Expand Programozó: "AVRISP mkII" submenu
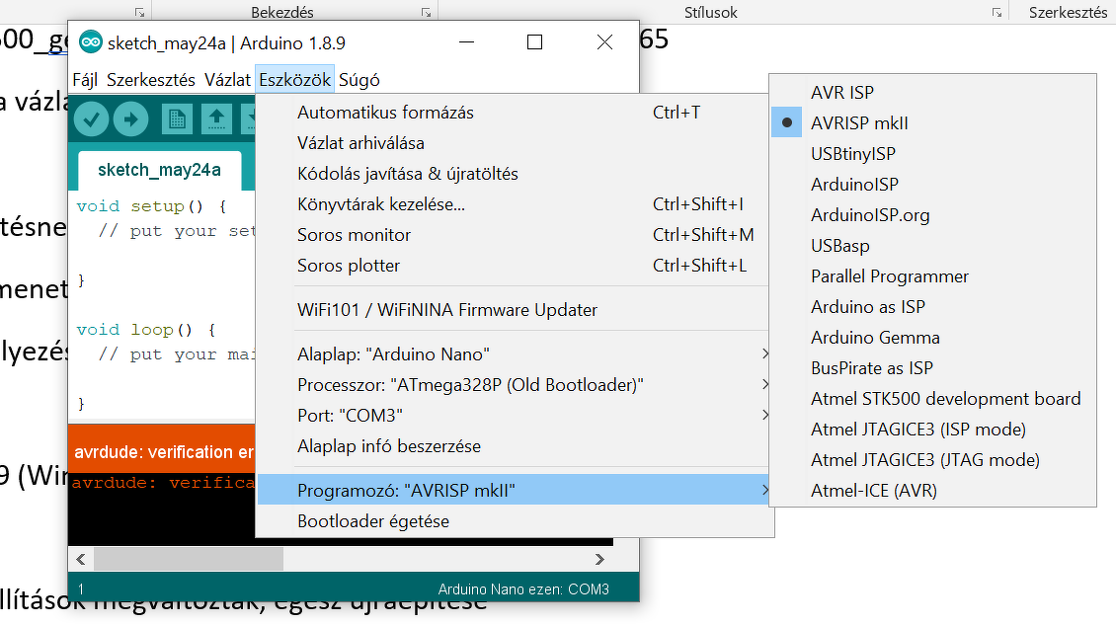1116x627 pixels. [513, 491]
